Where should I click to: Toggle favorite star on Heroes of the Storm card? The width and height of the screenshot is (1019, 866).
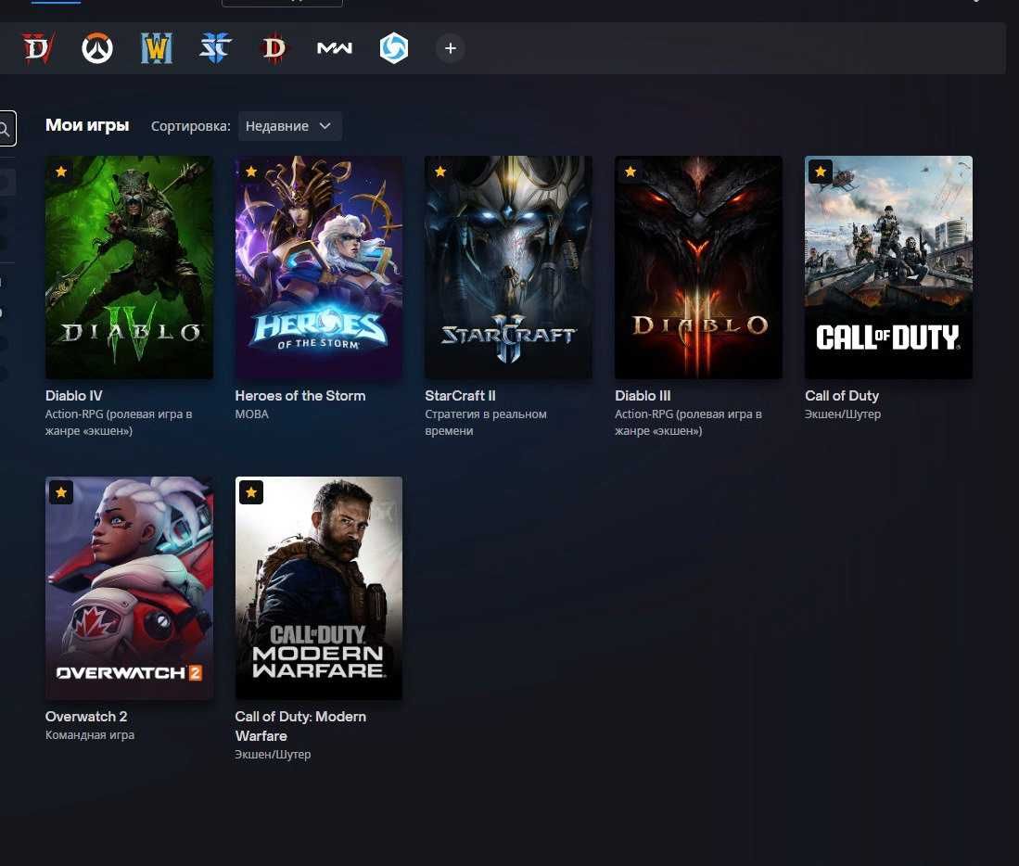pos(251,172)
